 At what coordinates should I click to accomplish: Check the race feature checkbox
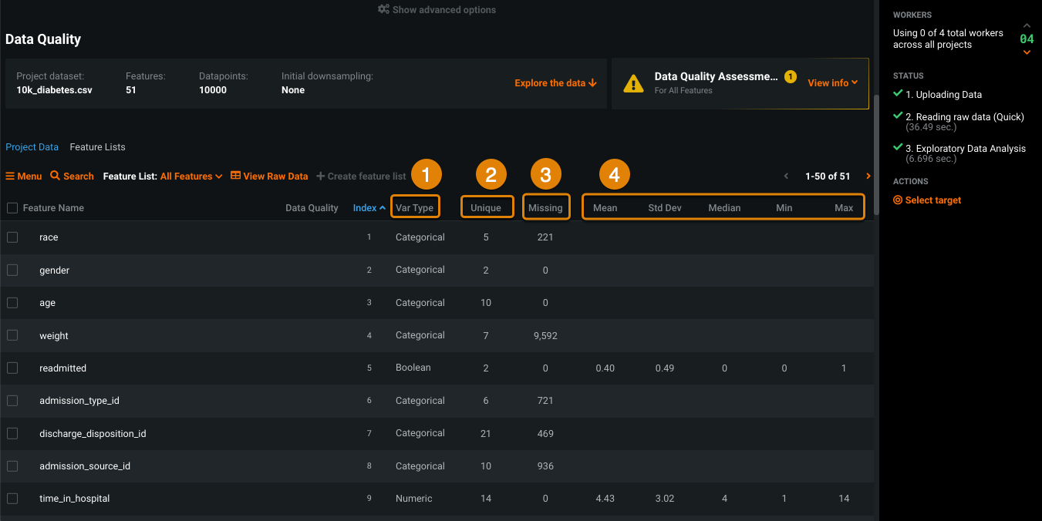12,237
